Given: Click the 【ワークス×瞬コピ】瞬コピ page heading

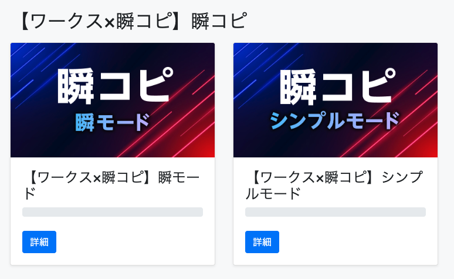Looking at the screenshot, I should (131, 21).
